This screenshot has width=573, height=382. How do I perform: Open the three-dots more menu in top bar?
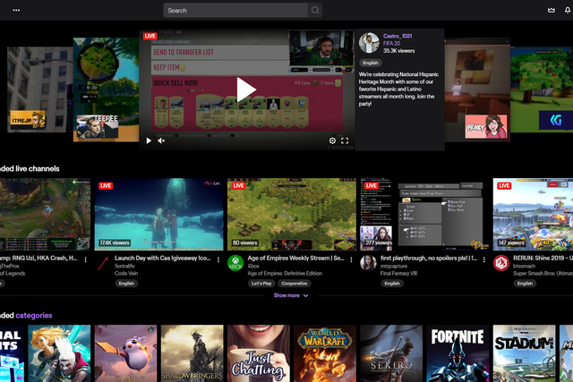16,10
